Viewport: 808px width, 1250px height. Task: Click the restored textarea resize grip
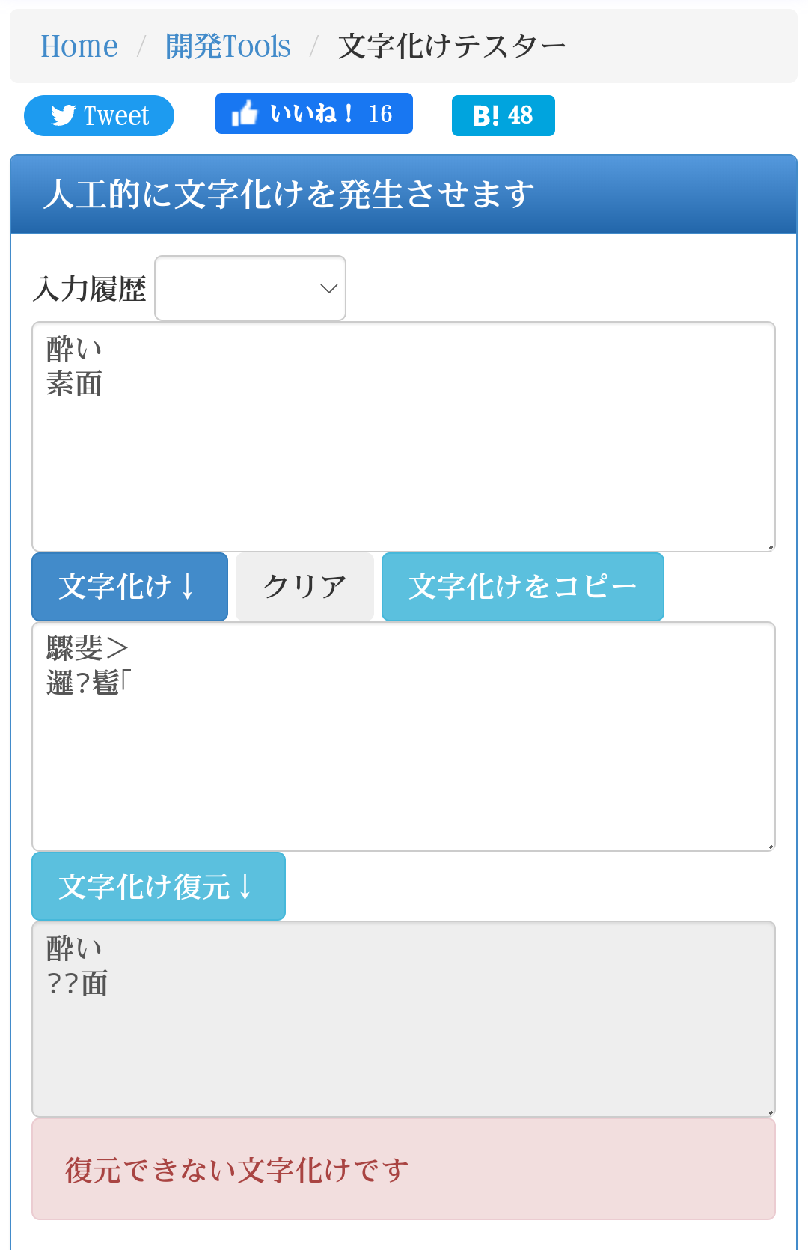point(770,1112)
